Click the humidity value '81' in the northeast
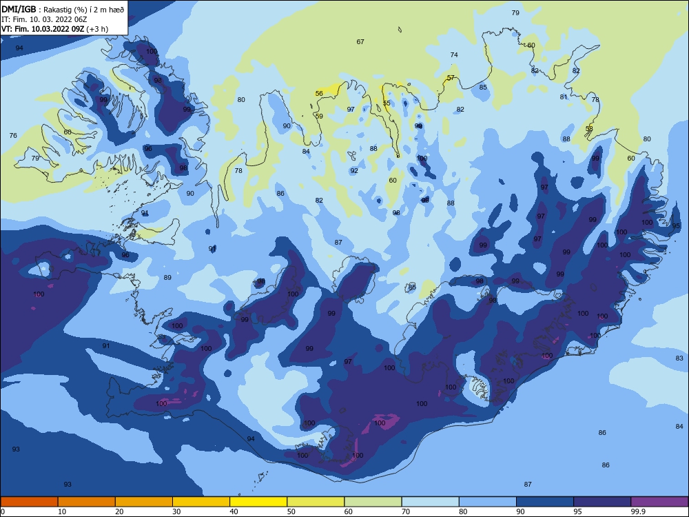Image resolution: width=689 pixels, height=517 pixels. [x=564, y=97]
